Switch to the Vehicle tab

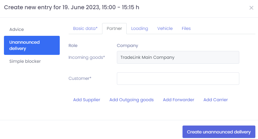coord(165,29)
